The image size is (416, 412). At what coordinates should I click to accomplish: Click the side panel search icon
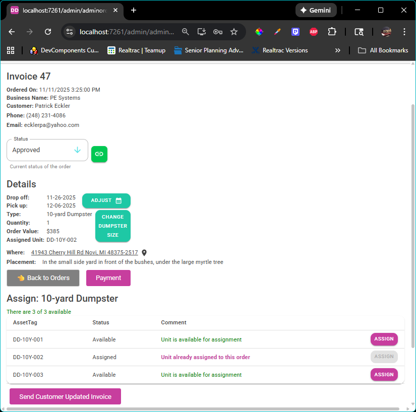point(359,32)
